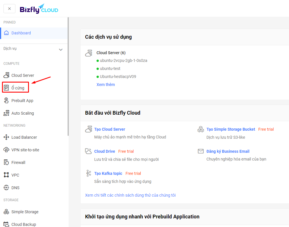
Task: Click the Ổ cứng disk icon
Action: click(x=6, y=88)
